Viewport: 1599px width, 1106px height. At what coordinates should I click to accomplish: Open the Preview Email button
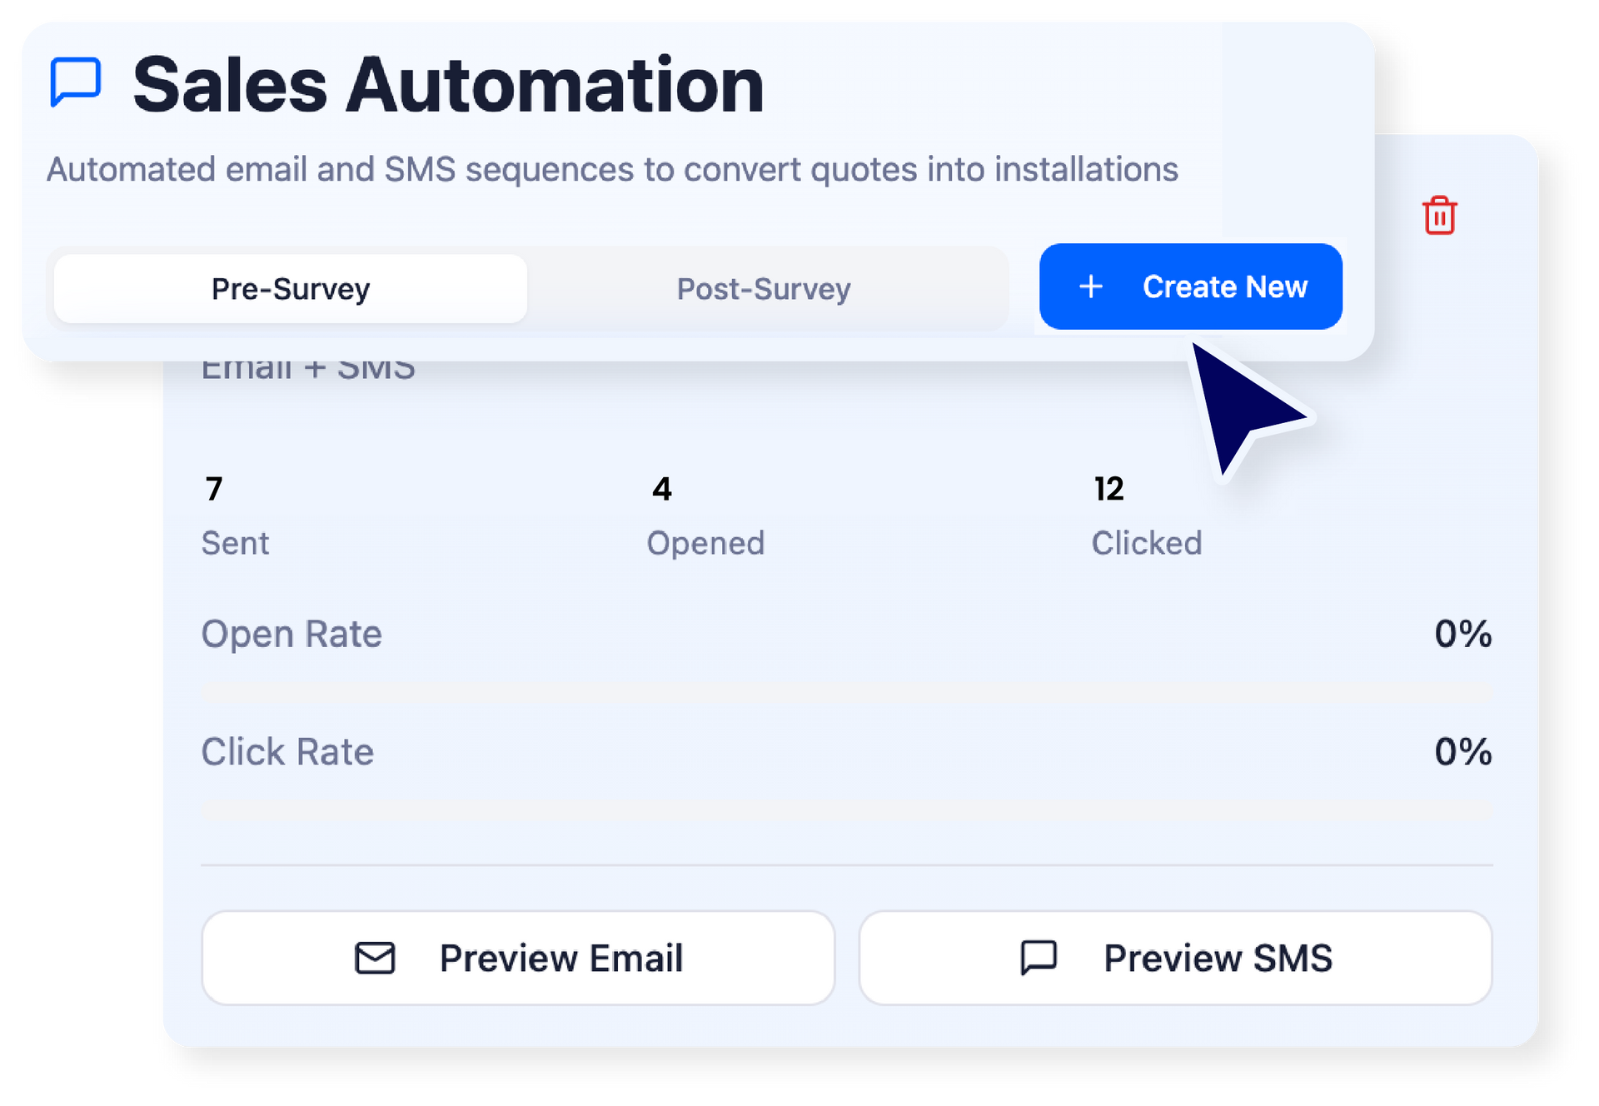[518, 958]
